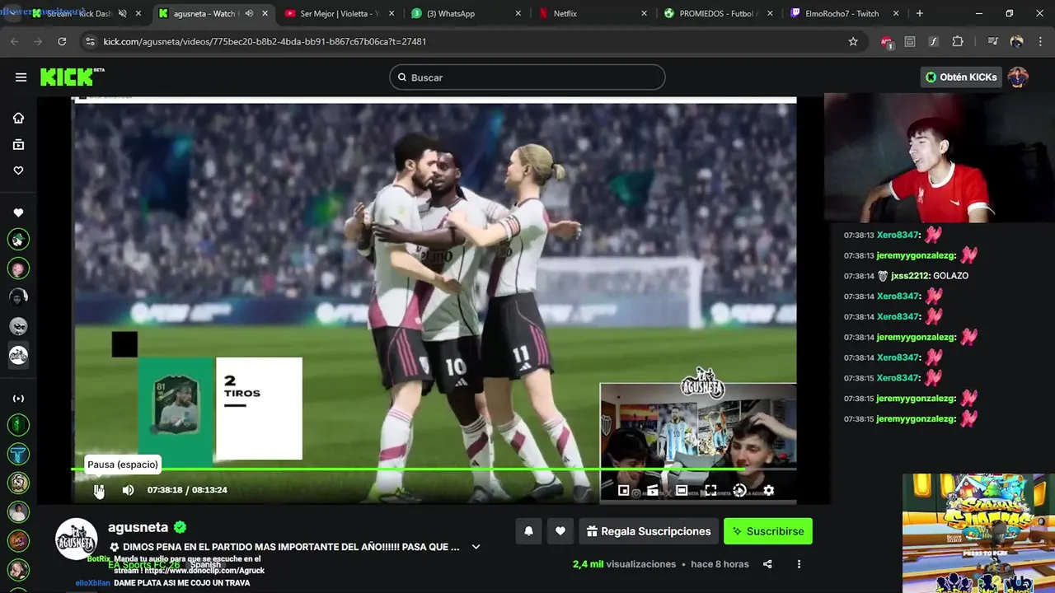The width and height of the screenshot is (1055, 593).
Task: Open Following heart outline in the sidebar
Action: 18,170
